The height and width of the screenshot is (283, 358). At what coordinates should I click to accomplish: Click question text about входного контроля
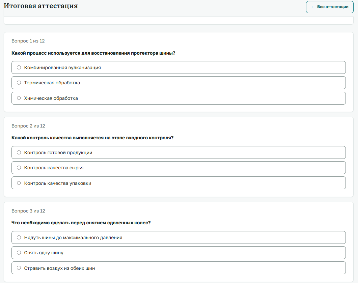[92, 138]
